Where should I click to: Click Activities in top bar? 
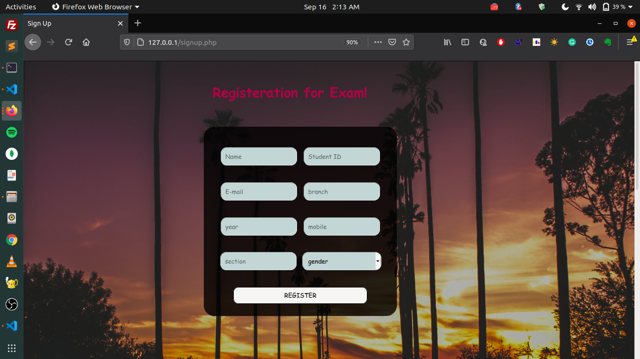(x=21, y=7)
